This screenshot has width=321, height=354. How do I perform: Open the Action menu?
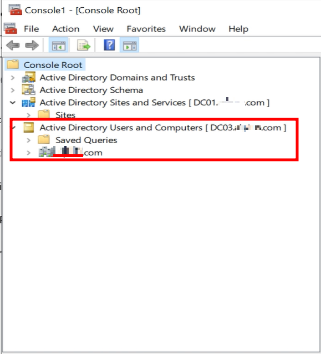65,29
